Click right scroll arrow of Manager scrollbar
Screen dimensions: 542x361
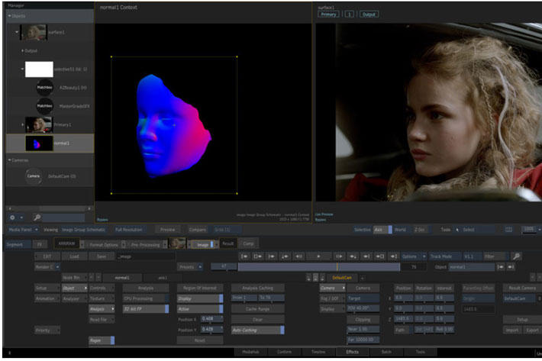click(x=89, y=208)
